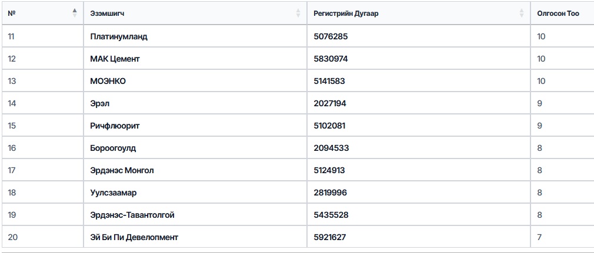Click the Эй Би Пи Девелопмент name
The height and width of the screenshot is (253, 594).
tap(134, 238)
